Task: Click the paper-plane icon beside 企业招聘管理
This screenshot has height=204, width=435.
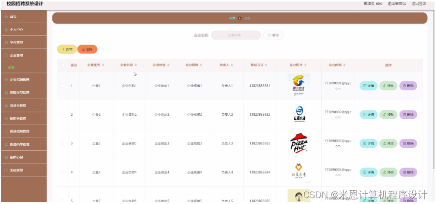Action: (x=6, y=80)
